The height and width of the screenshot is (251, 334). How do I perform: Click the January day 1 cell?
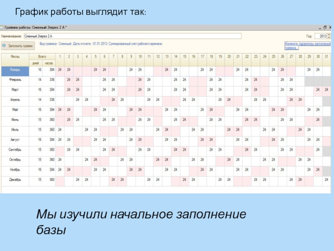coord(60,69)
